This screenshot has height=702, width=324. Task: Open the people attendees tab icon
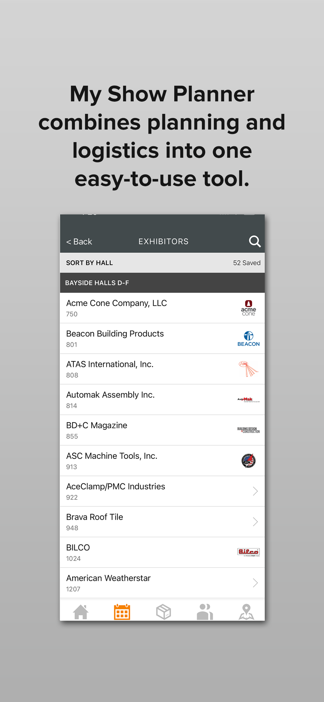pyautogui.click(x=205, y=612)
